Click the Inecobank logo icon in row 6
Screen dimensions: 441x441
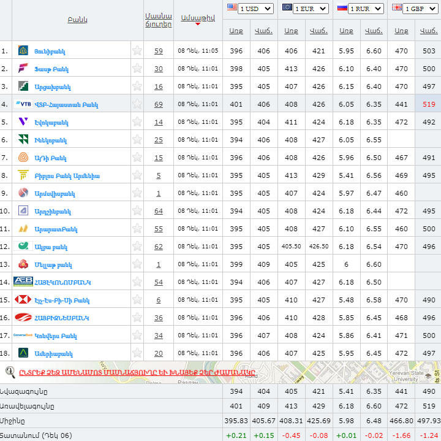(23, 139)
